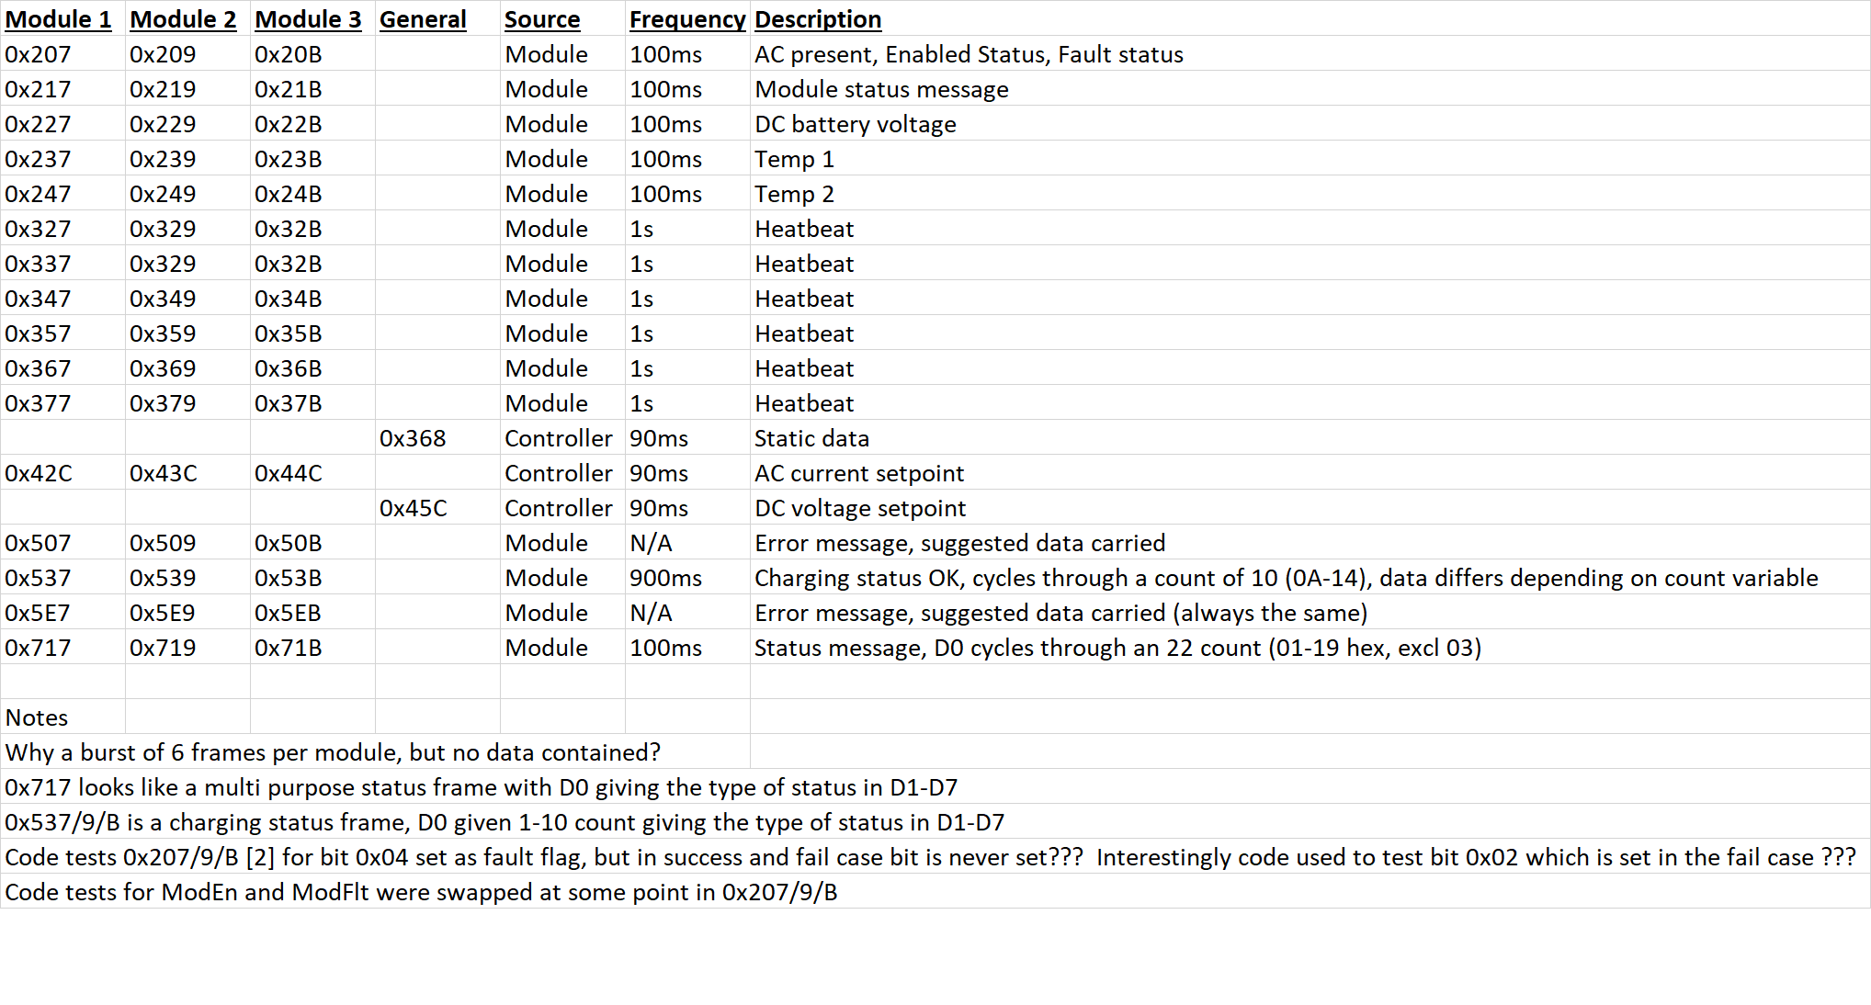Click the 0x71B cell in Module 3
This screenshot has height=1005, width=1871.
tap(288, 648)
